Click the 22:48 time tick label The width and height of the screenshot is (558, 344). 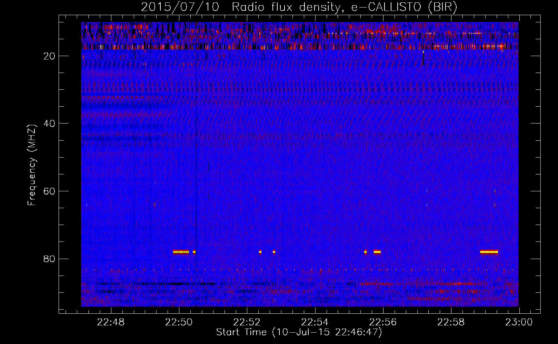(111, 322)
